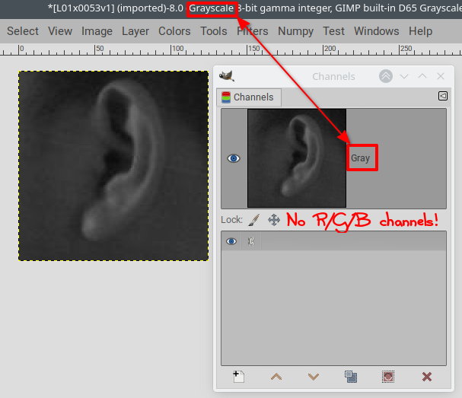462x398 pixels.
Task: Lower the channel with down arrow
Action: pos(314,377)
